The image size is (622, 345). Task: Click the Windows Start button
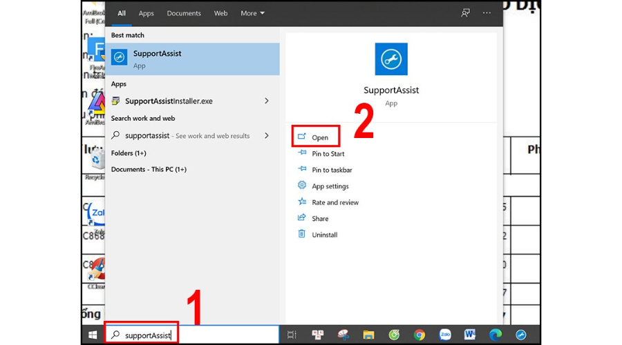[x=93, y=335]
